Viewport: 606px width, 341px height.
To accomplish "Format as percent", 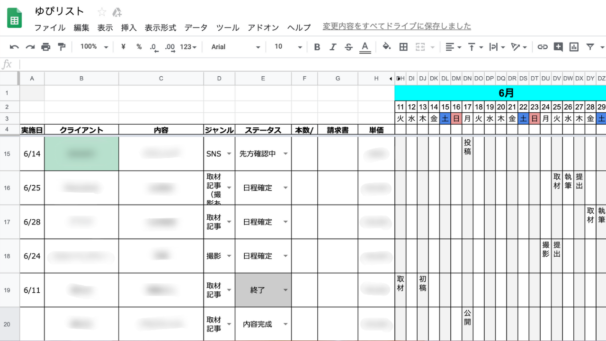I will pyautogui.click(x=139, y=47).
